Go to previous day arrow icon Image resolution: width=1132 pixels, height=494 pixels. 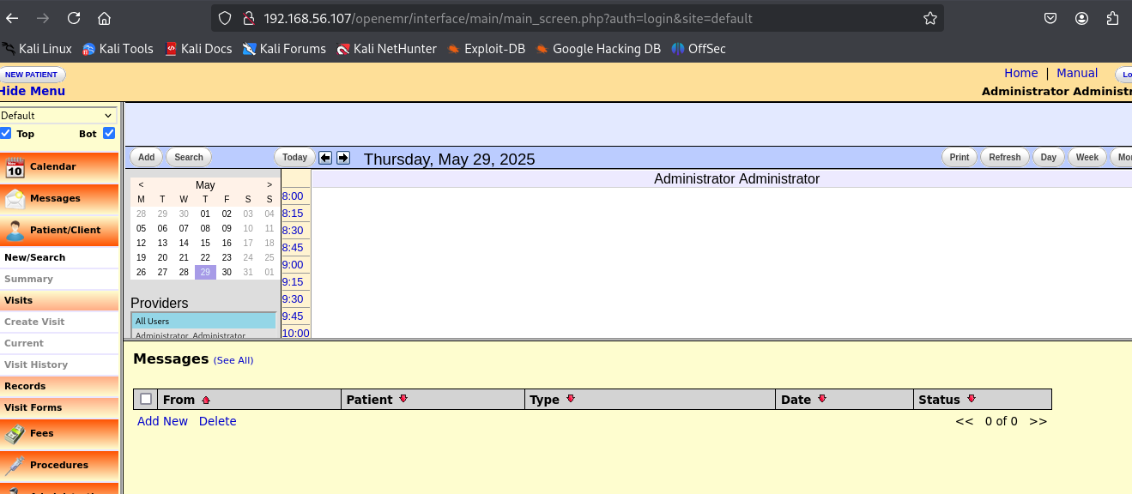coord(325,158)
